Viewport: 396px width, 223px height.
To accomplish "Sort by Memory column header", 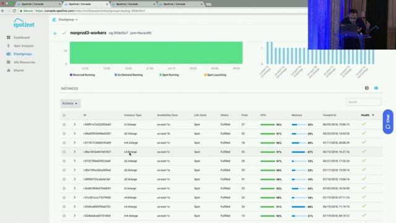I will pos(296,115).
